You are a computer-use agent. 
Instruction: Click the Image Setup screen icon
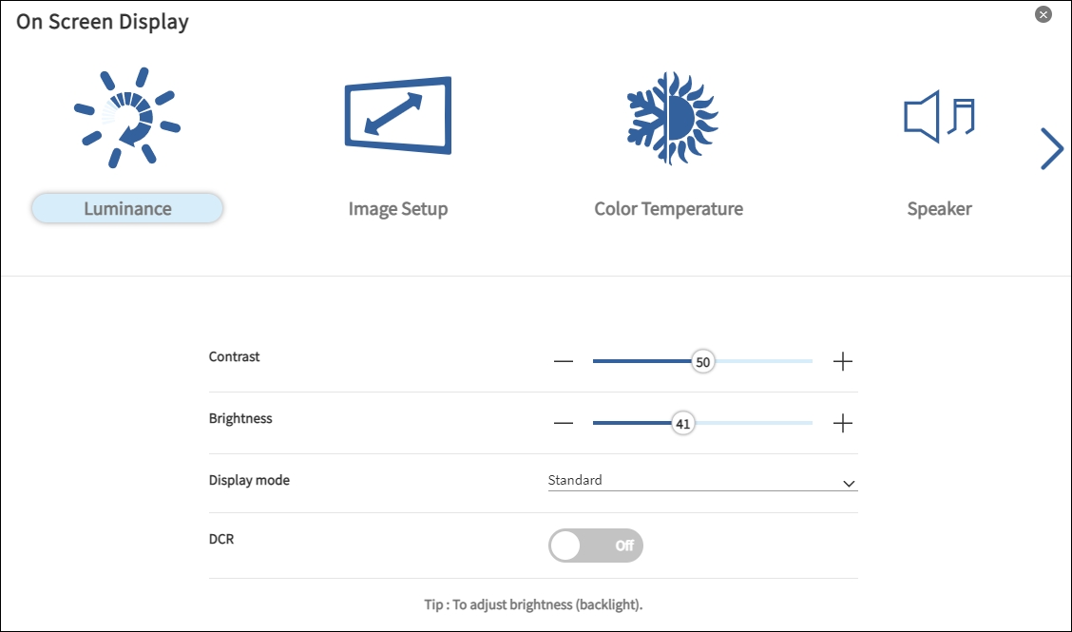coord(397,116)
